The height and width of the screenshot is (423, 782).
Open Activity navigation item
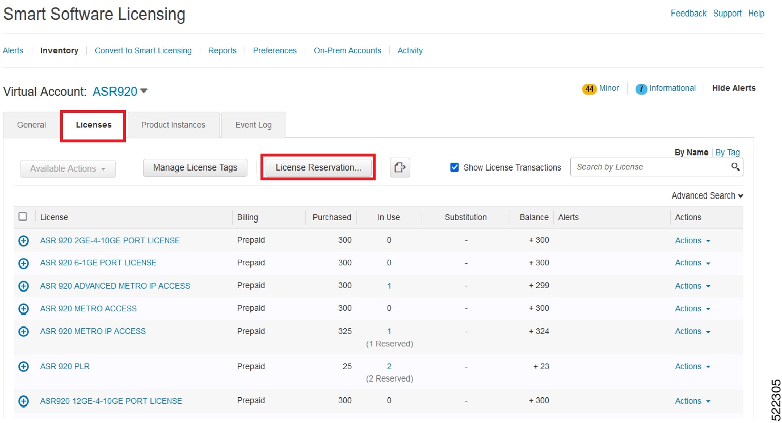tap(410, 50)
